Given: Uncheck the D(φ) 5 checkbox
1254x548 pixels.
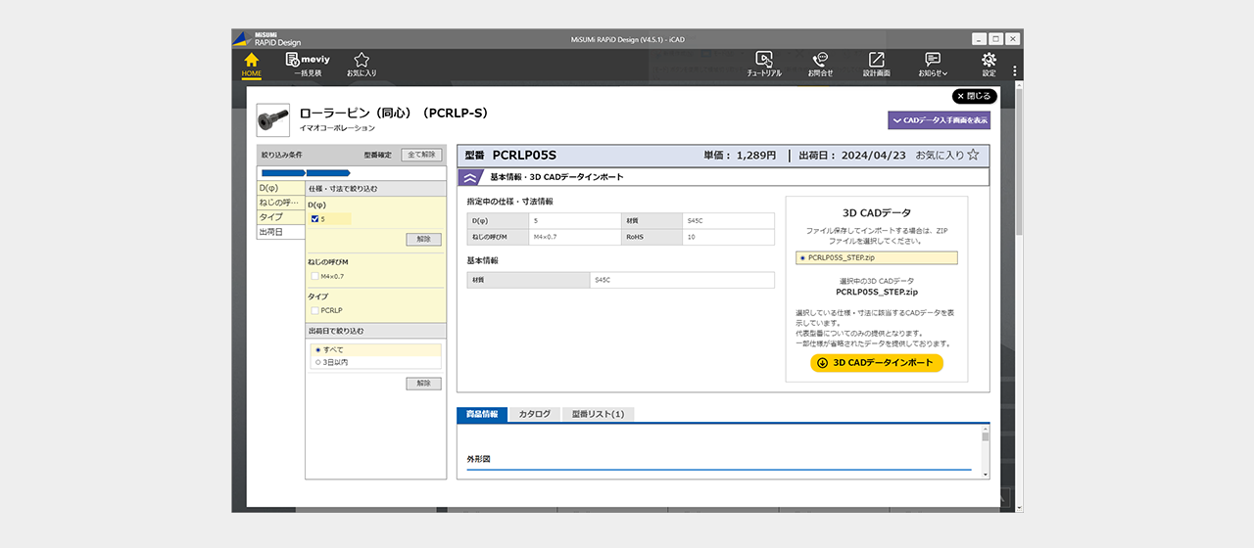Looking at the screenshot, I should coord(314,219).
